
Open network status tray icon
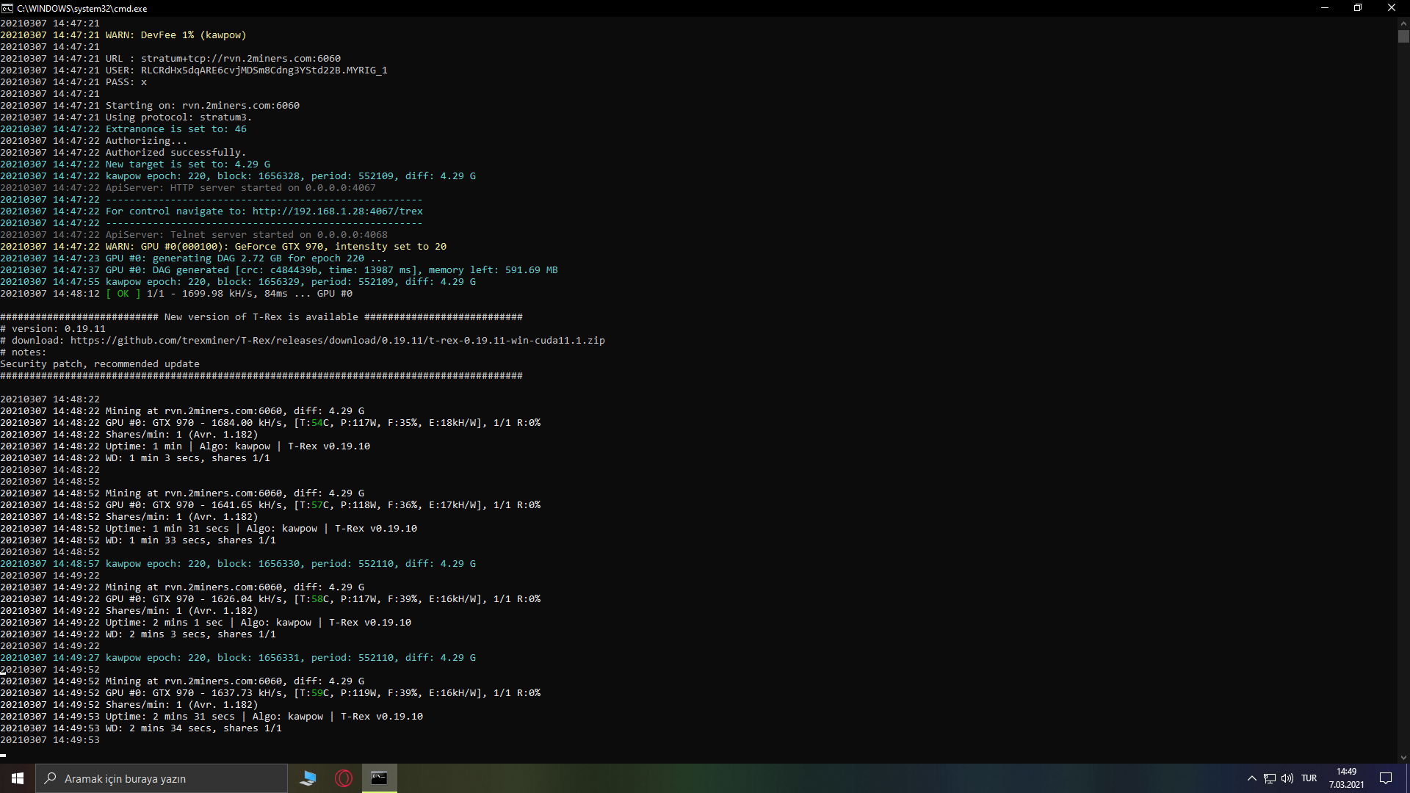tap(1270, 778)
